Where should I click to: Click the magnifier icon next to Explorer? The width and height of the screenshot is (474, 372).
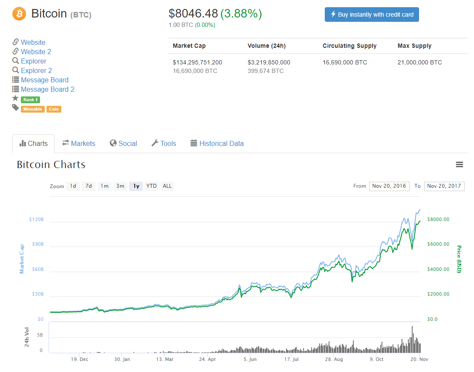[x=15, y=61]
